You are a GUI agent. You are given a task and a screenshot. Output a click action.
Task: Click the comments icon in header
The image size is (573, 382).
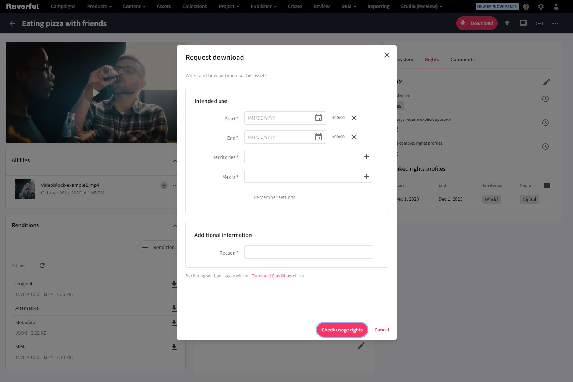coord(523,23)
